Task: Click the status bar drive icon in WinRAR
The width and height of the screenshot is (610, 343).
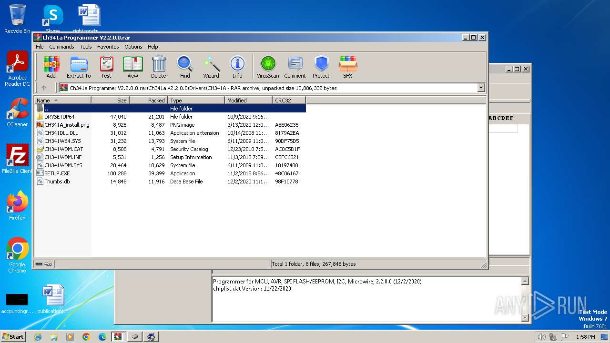Action: pos(39,264)
